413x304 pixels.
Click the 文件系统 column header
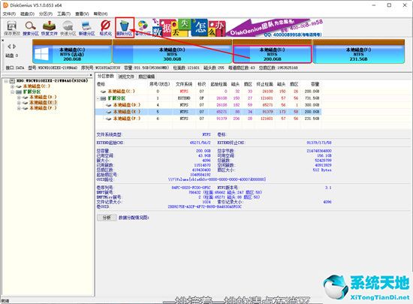[184, 84]
